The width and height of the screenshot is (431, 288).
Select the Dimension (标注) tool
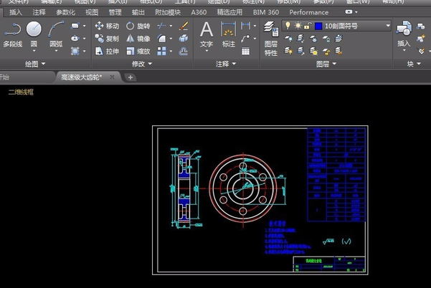pos(229,34)
